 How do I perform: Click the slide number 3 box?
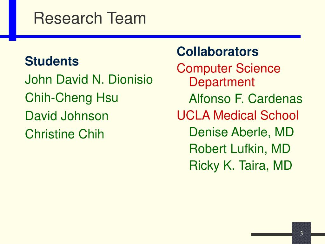click(302, 233)
